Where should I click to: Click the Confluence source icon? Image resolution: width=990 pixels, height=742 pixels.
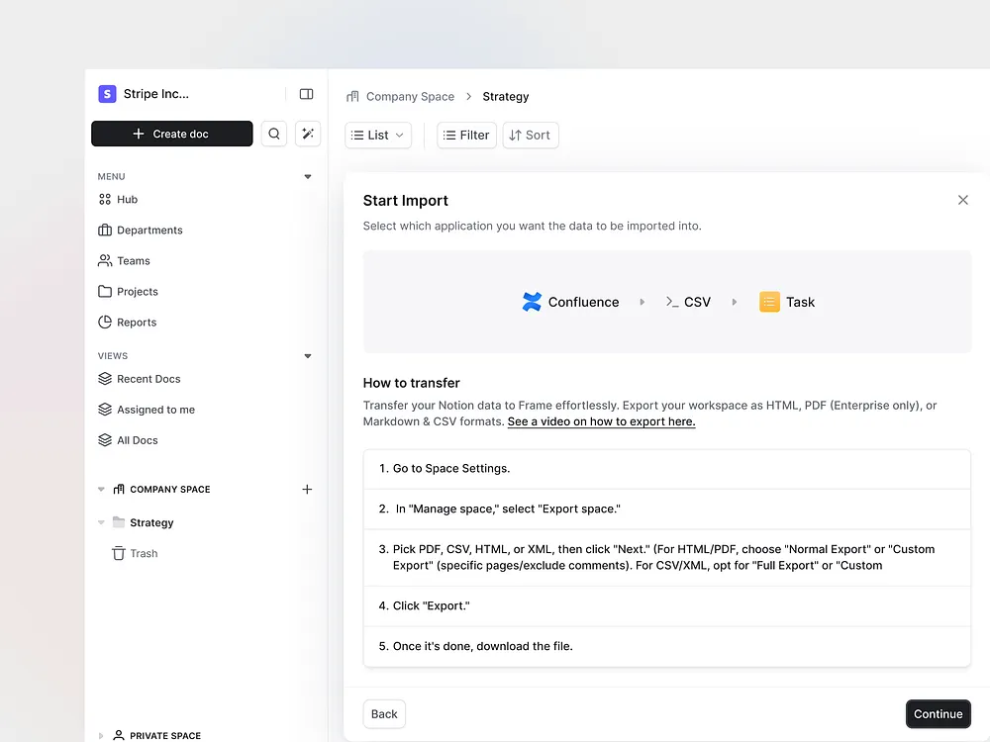pyautogui.click(x=533, y=302)
